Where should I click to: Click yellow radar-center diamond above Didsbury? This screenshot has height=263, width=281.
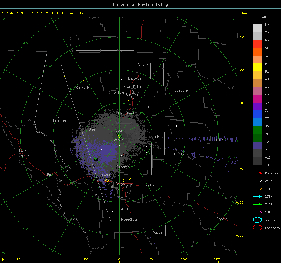pos(119,136)
